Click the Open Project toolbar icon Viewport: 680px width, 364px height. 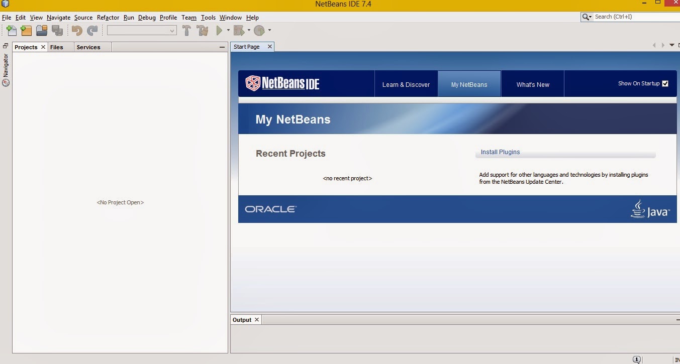(x=42, y=30)
